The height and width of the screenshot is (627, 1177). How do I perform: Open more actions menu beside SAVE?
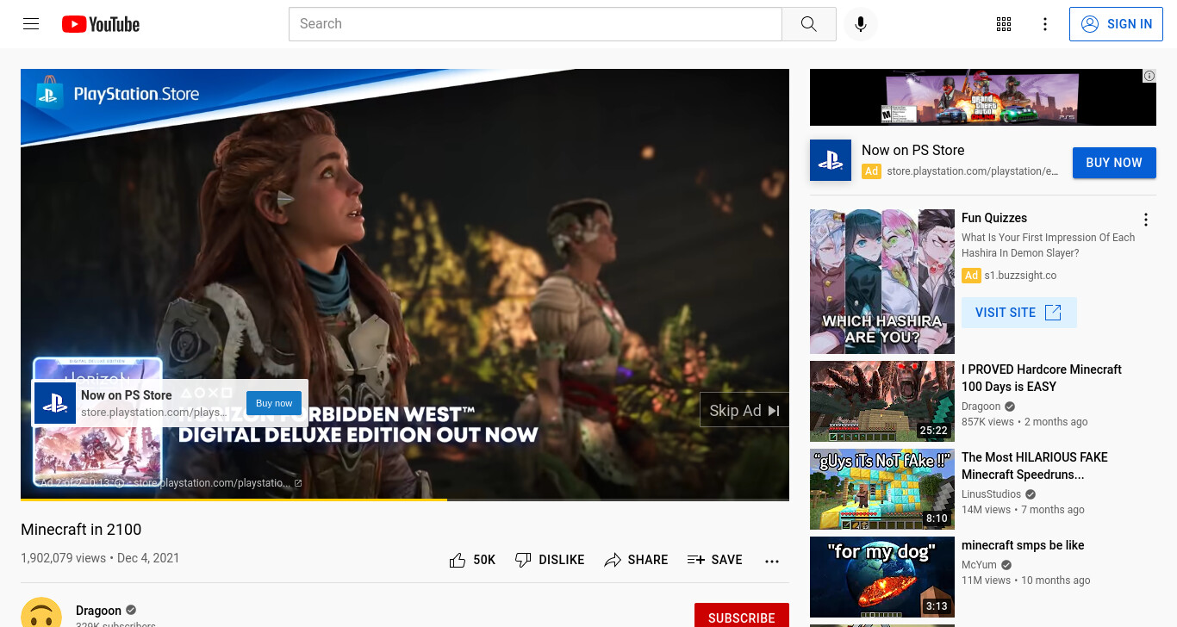click(772, 561)
